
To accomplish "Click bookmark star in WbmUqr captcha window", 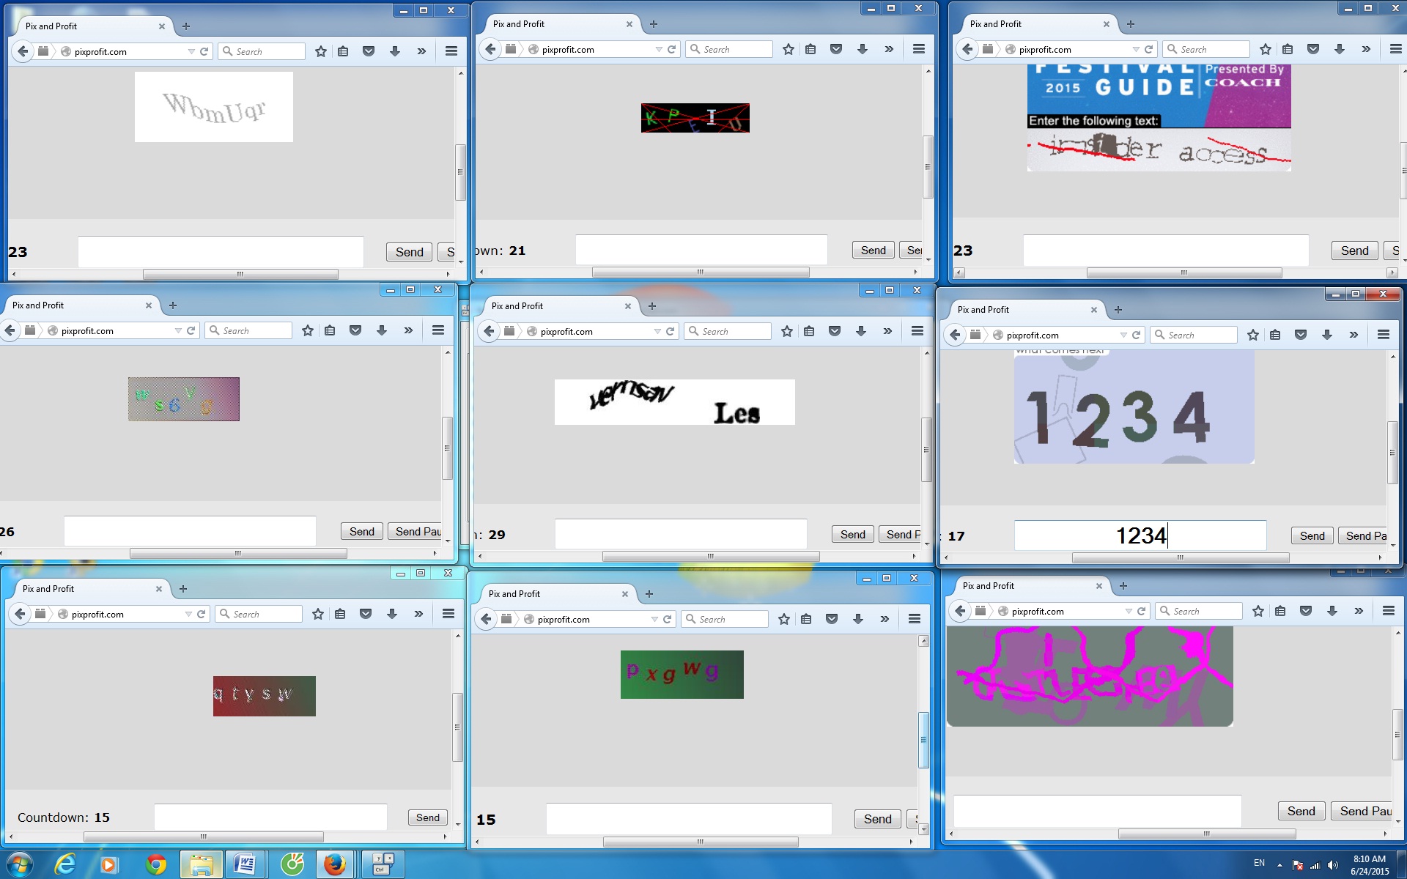I will click(x=320, y=51).
